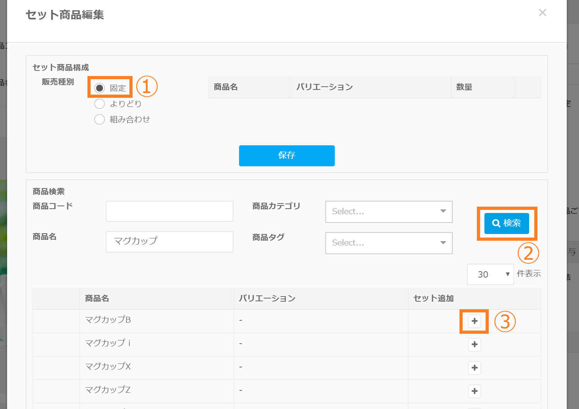Open the 商品カテゴリ dropdown
This screenshot has width=579, height=409.
[389, 211]
